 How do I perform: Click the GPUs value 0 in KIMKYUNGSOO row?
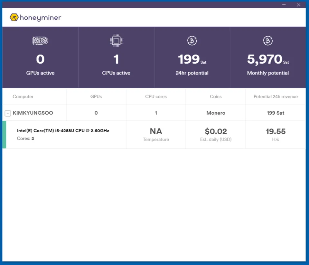point(96,113)
